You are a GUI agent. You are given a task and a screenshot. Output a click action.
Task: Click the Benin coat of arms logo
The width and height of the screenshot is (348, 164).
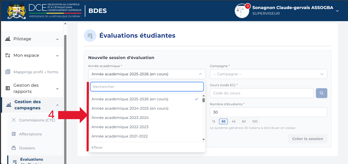pos(17,11)
